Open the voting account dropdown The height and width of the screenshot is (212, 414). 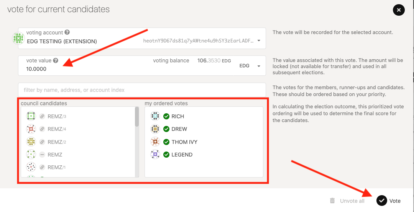click(259, 41)
